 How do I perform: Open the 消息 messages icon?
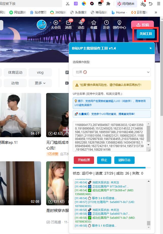pos(68,23)
